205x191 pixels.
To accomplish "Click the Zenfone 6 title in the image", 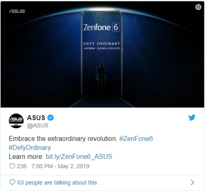I will pyautogui.click(x=102, y=27).
